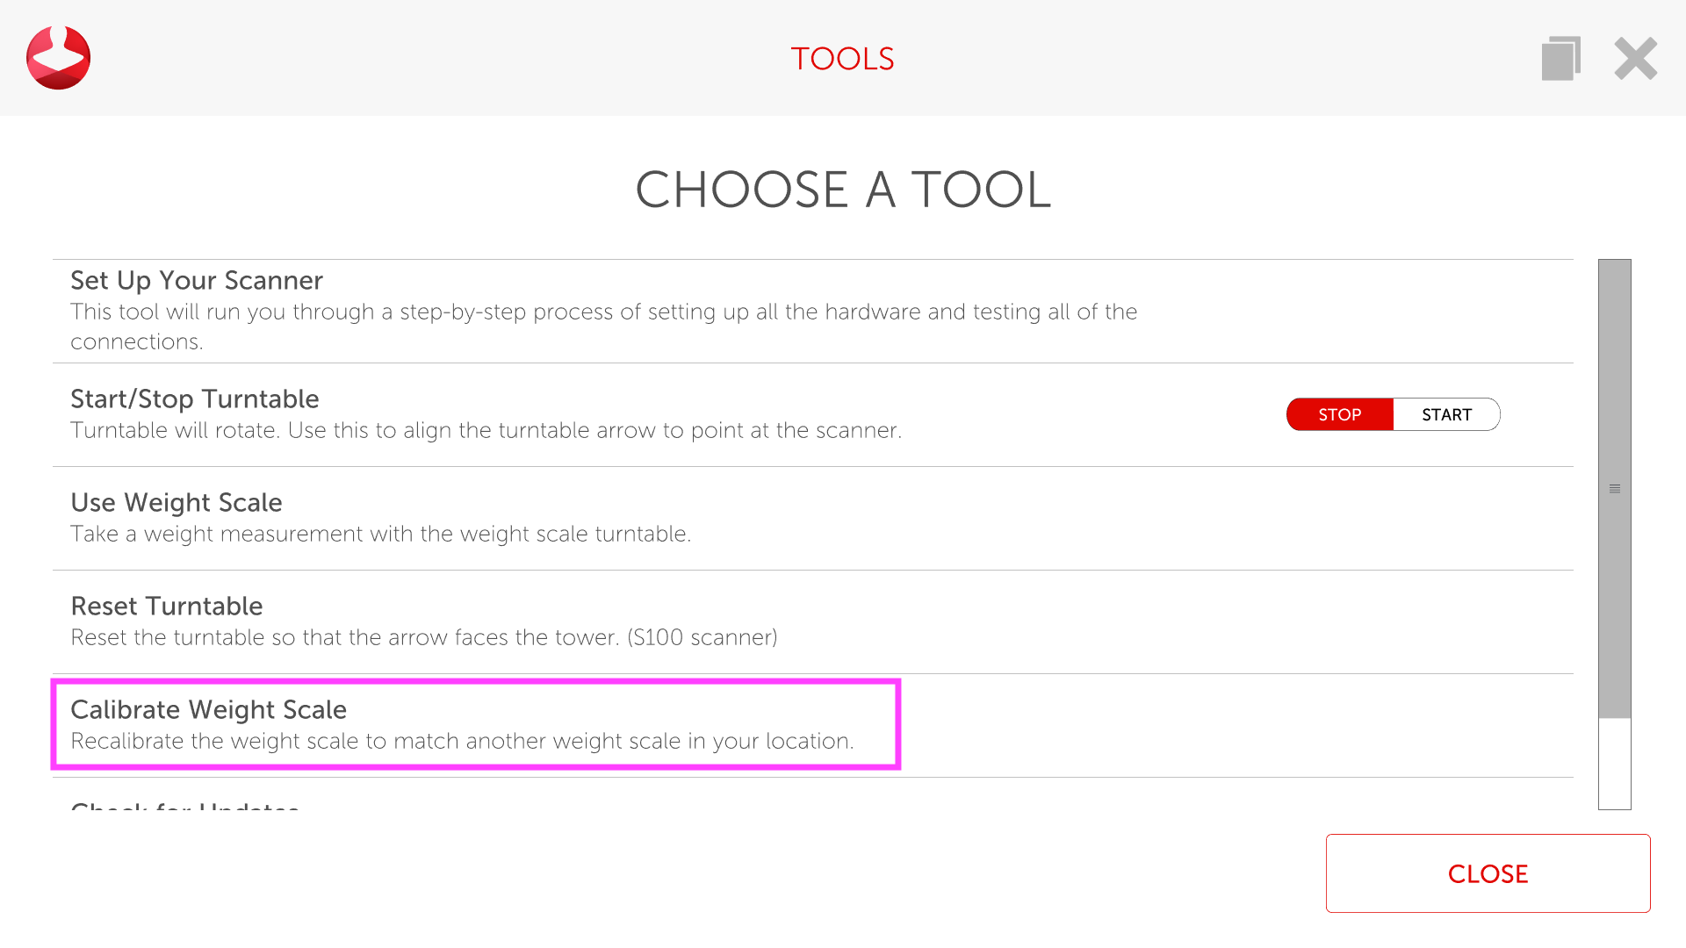The width and height of the screenshot is (1686, 948).
Task: Select partially visible Check for Updates item
Action: [x=185, y=804]
